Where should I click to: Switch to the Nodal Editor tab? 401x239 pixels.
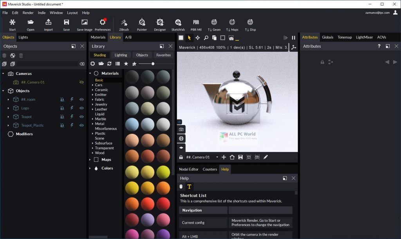(x=189, y=169)
